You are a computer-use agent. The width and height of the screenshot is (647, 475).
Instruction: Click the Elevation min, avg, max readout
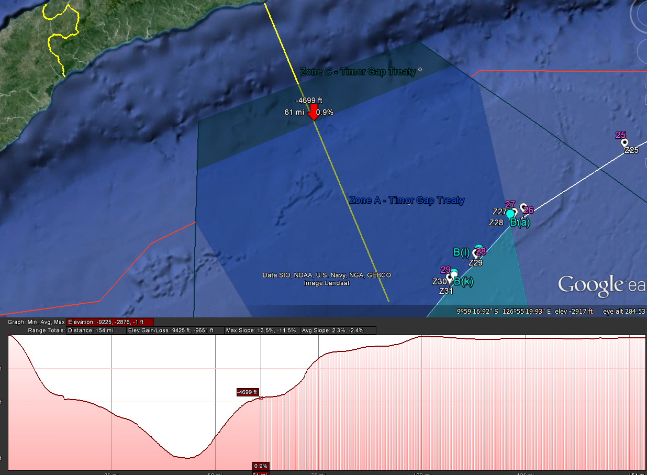pos(110,322)
